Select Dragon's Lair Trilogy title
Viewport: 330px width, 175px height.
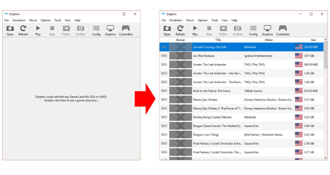coord(206,134)
